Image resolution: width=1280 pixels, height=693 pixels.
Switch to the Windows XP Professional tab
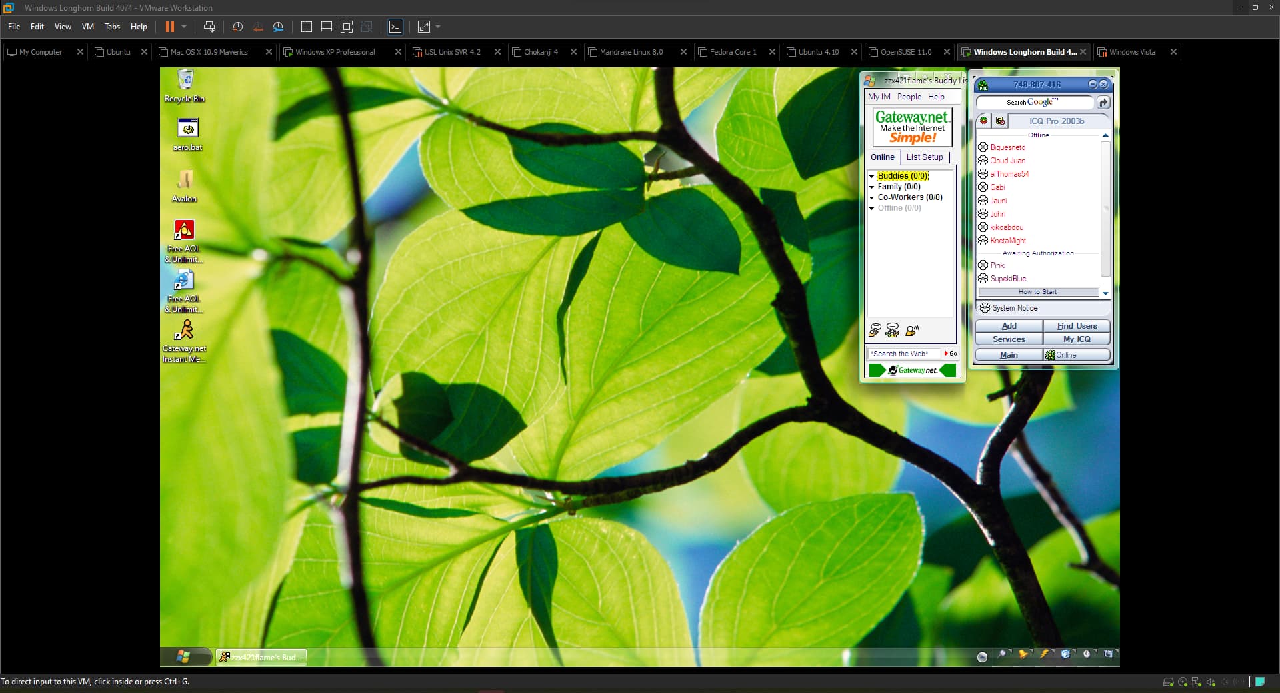[335, 52]
